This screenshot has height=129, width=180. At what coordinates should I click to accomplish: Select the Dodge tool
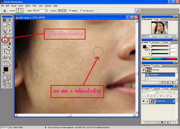pos(9,47)
